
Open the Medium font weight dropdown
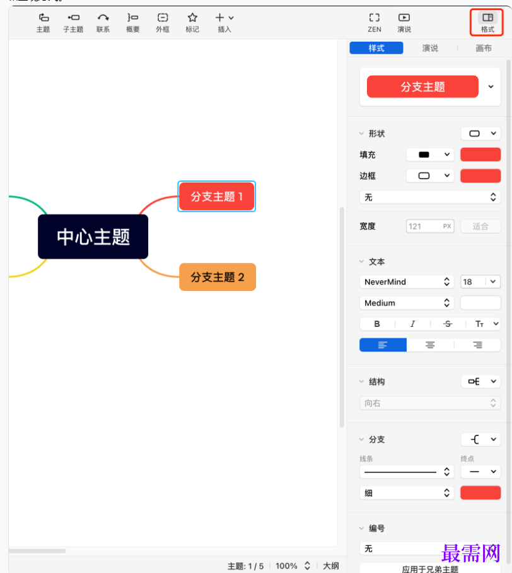pos(408,303)
